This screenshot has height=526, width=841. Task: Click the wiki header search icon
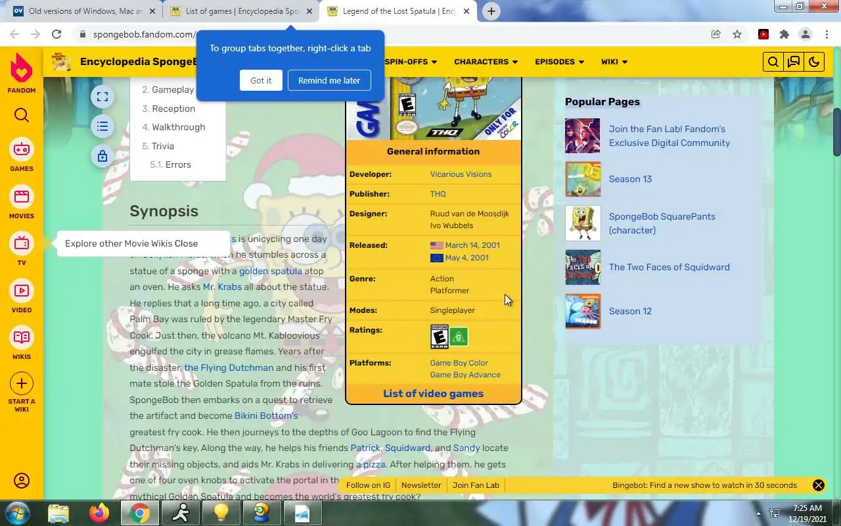click(773, 62)
